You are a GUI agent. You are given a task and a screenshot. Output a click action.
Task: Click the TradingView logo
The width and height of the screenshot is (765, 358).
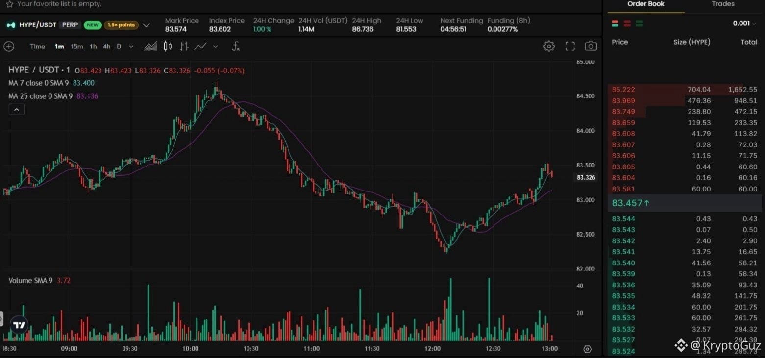click(x=19, y=325)
